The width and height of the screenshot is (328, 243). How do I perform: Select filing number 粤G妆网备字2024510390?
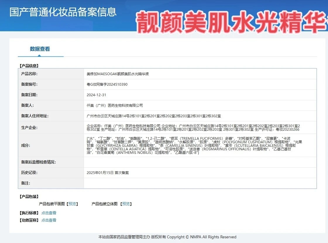(x=107, y=85)
